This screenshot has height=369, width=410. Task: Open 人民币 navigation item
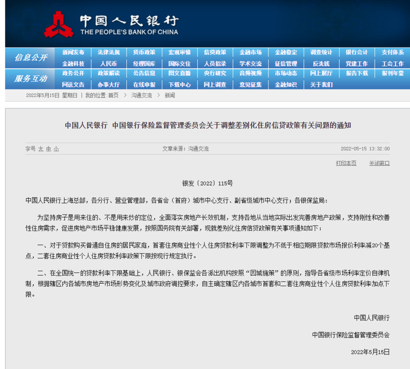109,64
